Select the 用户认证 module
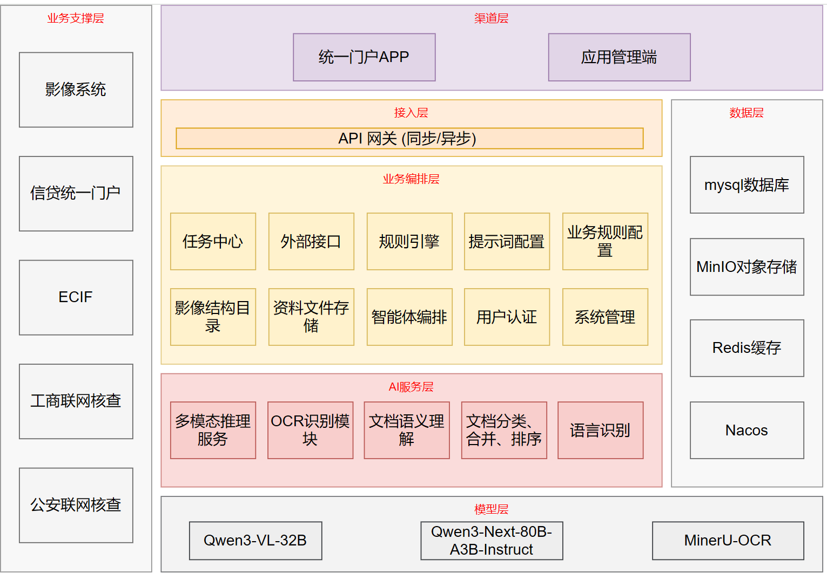Image resolution: width=827 pixels, height=580 pixels. 507,317
